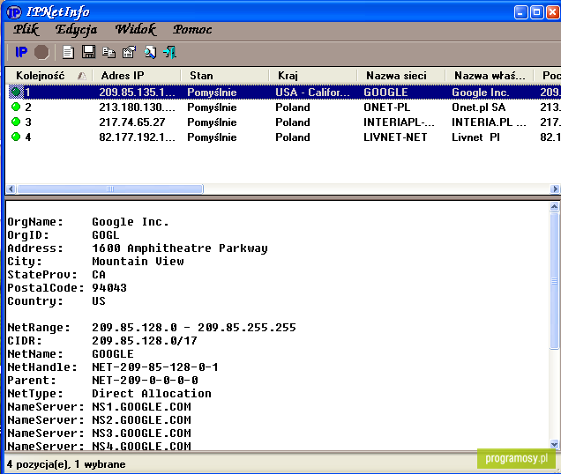Click OrgName Google Inc. line in details
The image size is (561, 474).
pyautogui.click(x=88, y=222)
